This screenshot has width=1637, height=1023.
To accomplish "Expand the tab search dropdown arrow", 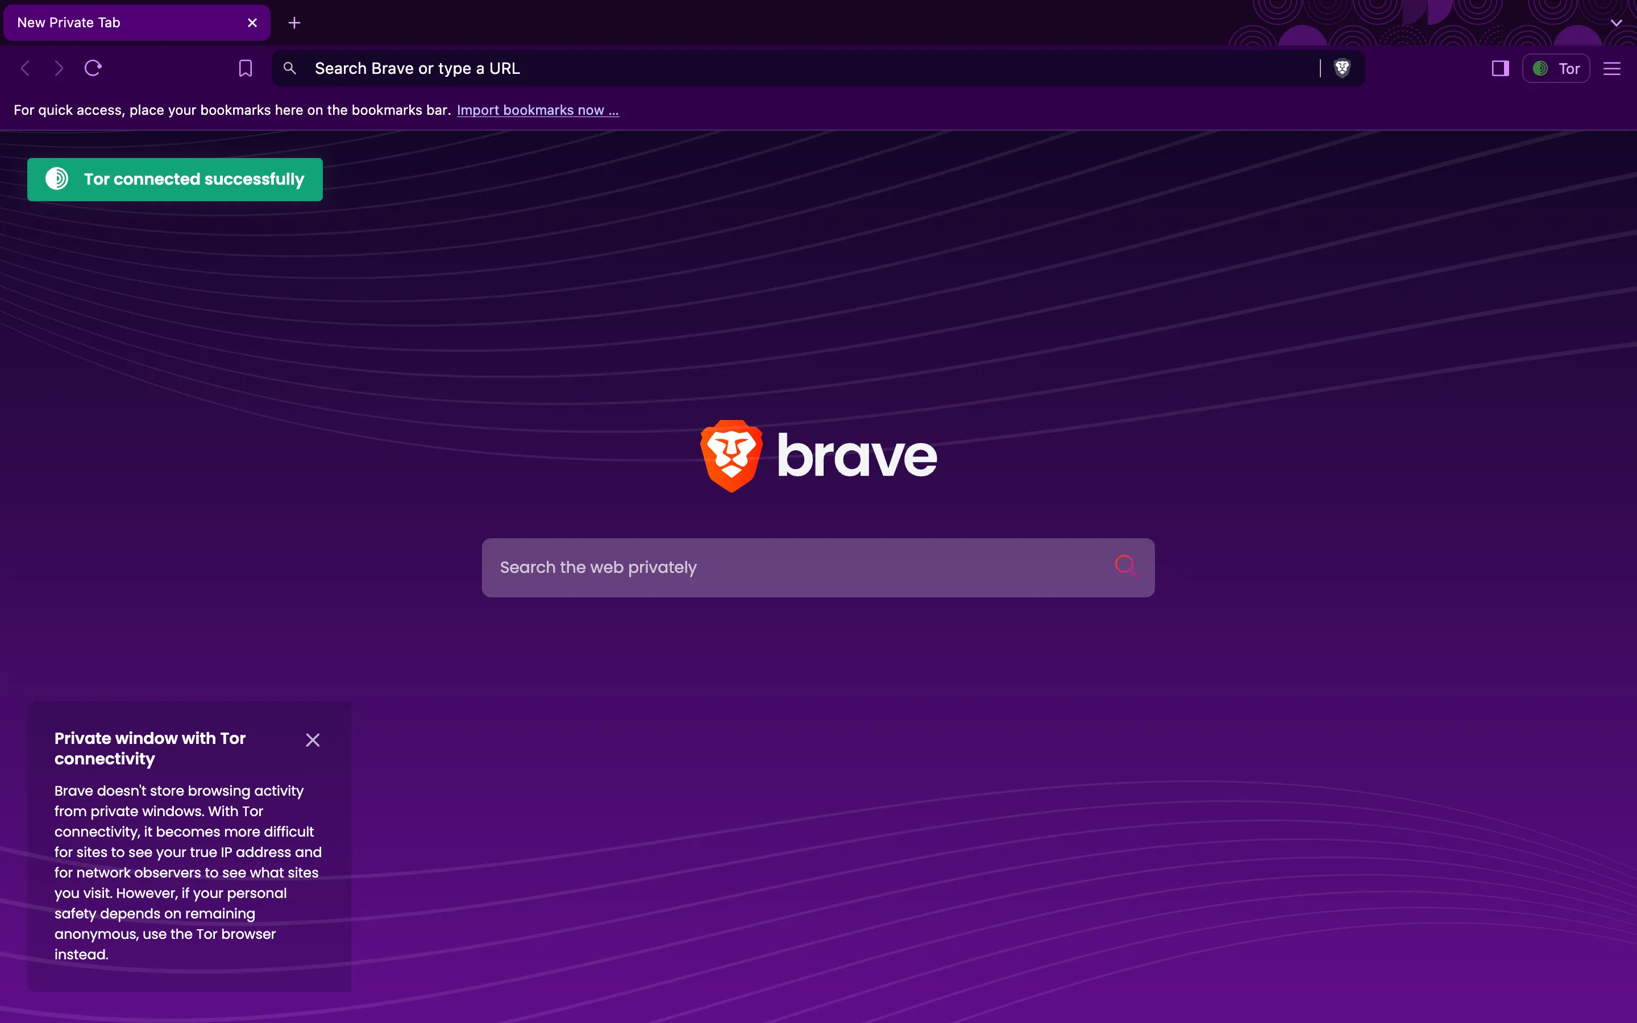I will pos(1616,23).
